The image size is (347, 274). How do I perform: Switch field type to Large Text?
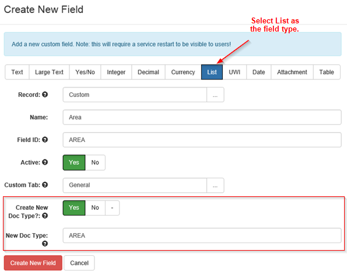pyautogui.click(x=49, y=72)
